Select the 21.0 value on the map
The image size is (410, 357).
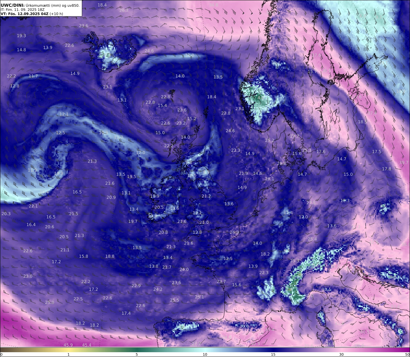click(x=204, y=223)
